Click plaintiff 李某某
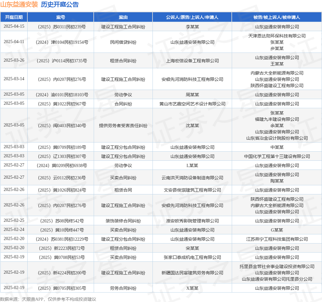This screenshot has width=322, height=302. [192, 27]
